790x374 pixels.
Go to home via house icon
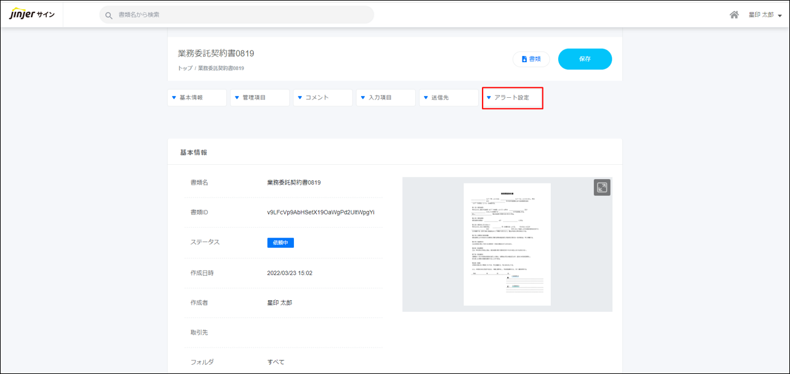coord(734,15)
